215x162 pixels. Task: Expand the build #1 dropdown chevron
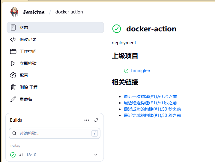(96, 155)
